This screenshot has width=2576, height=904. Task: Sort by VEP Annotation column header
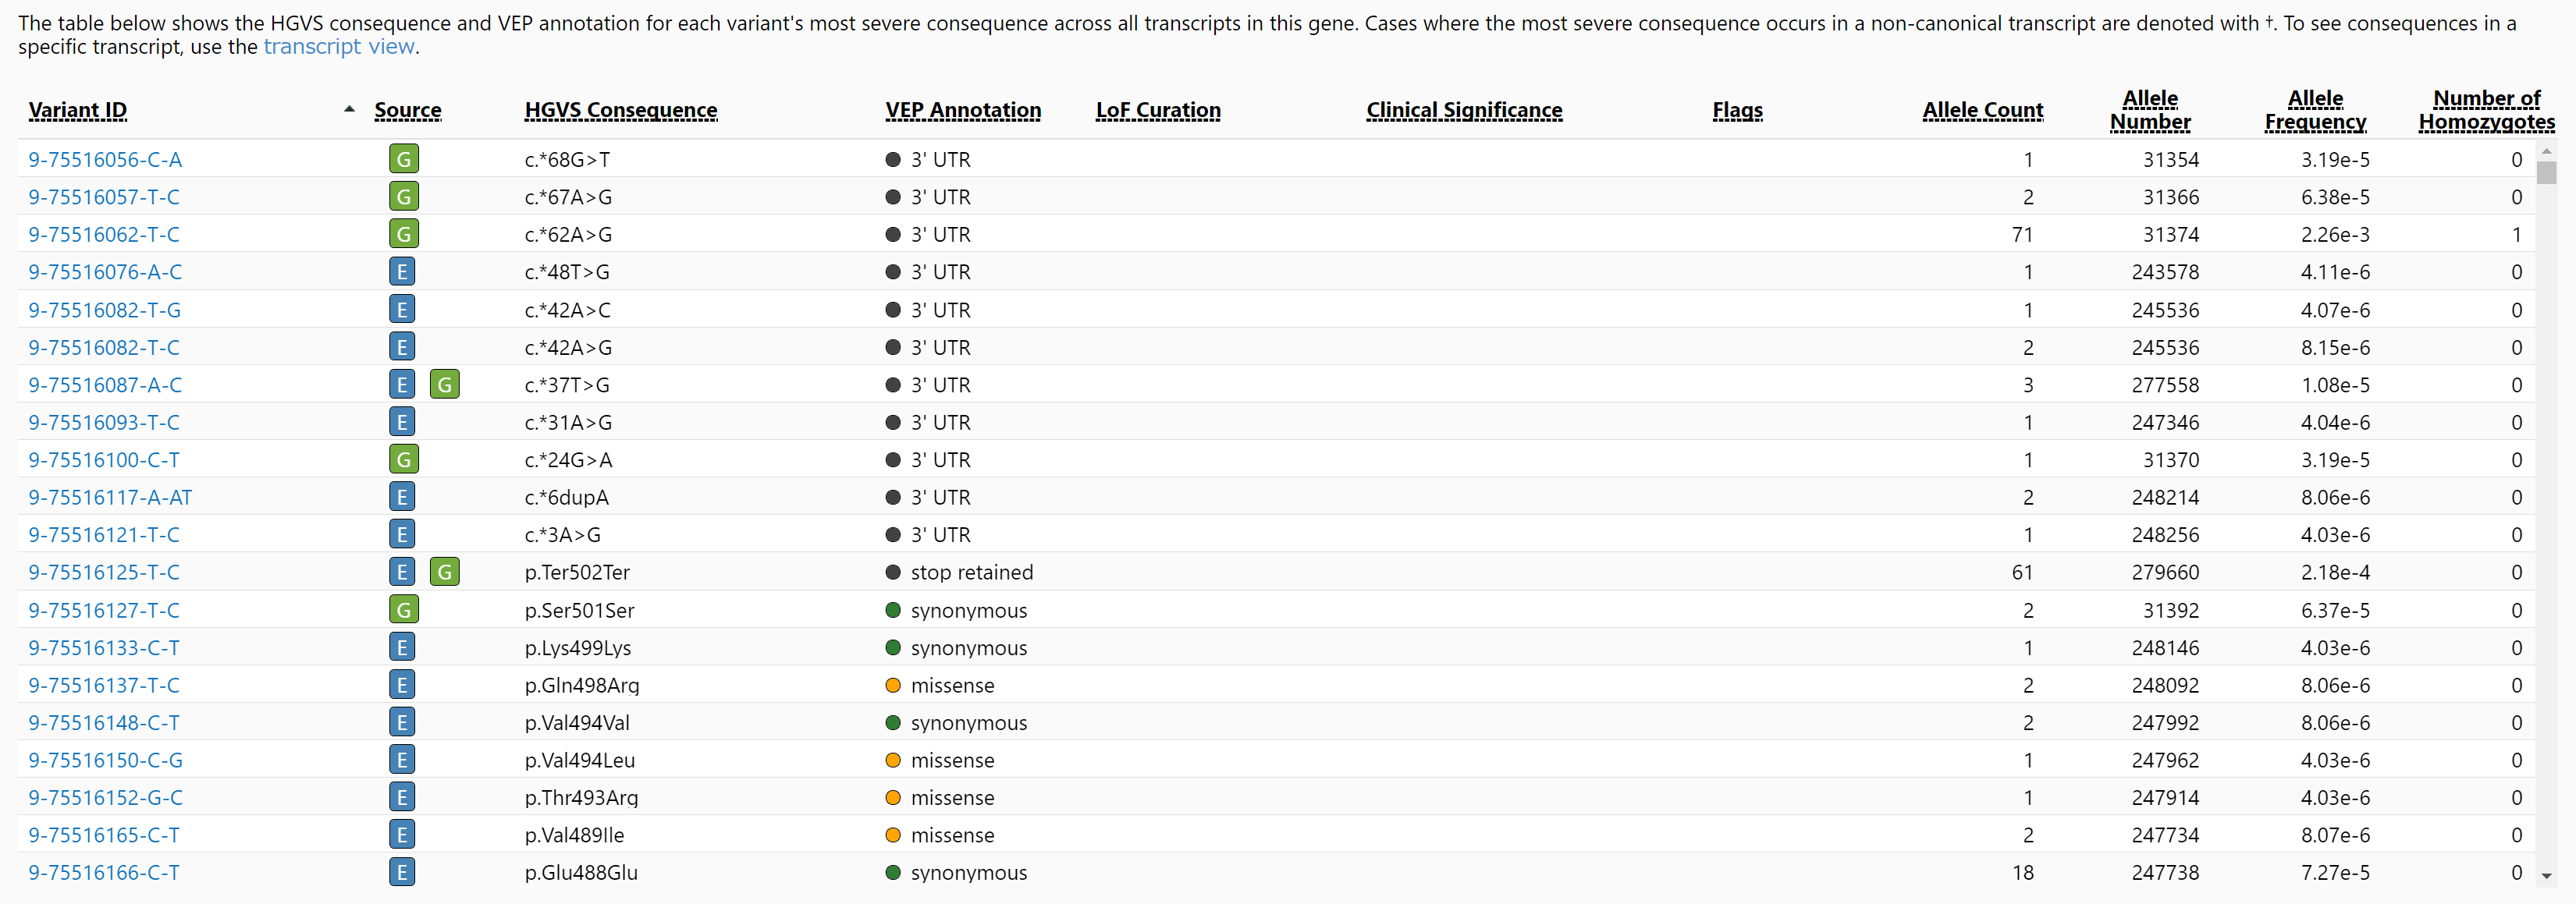tap(962, 110)
